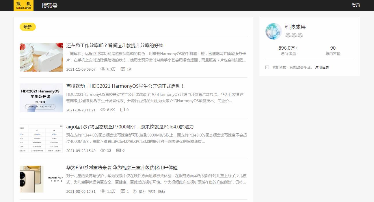Click comment icon with 19 comments
This screenshot has height=202, width=374.
coord(123,69)
